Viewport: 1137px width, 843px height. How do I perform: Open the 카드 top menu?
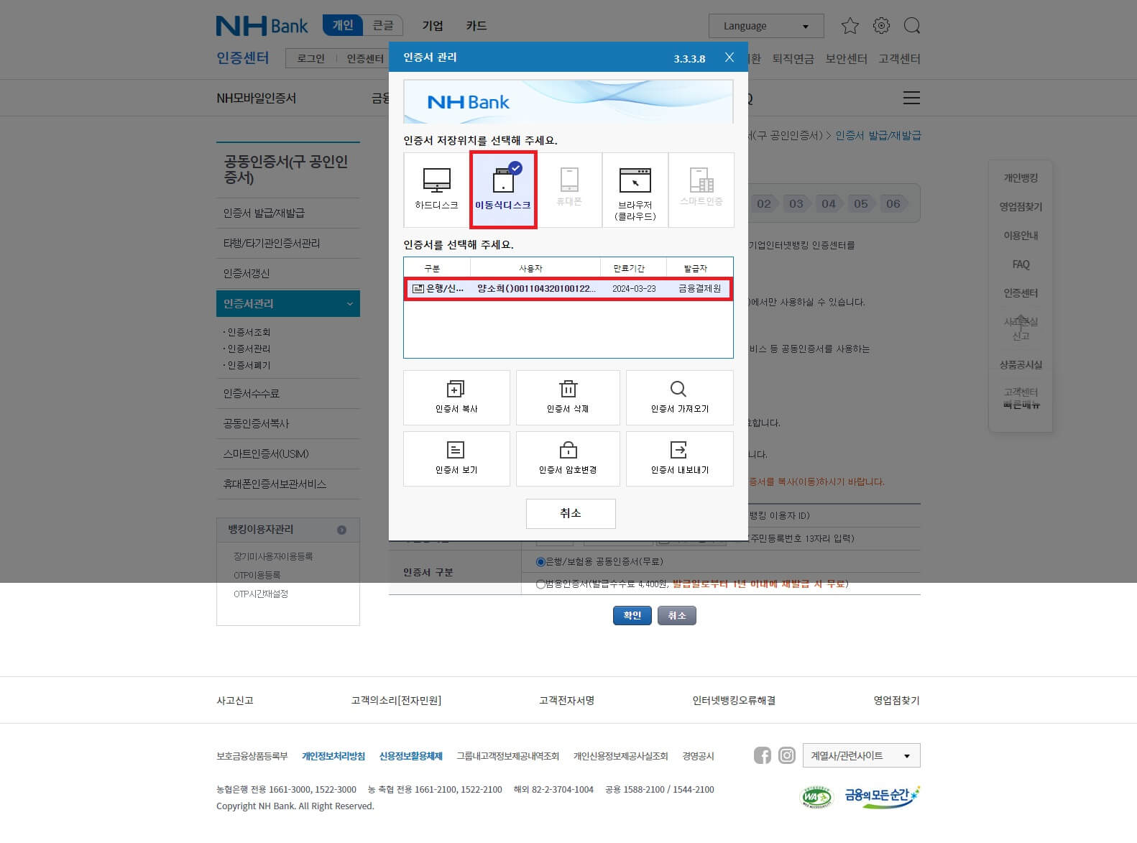click(x=477, y=26)
